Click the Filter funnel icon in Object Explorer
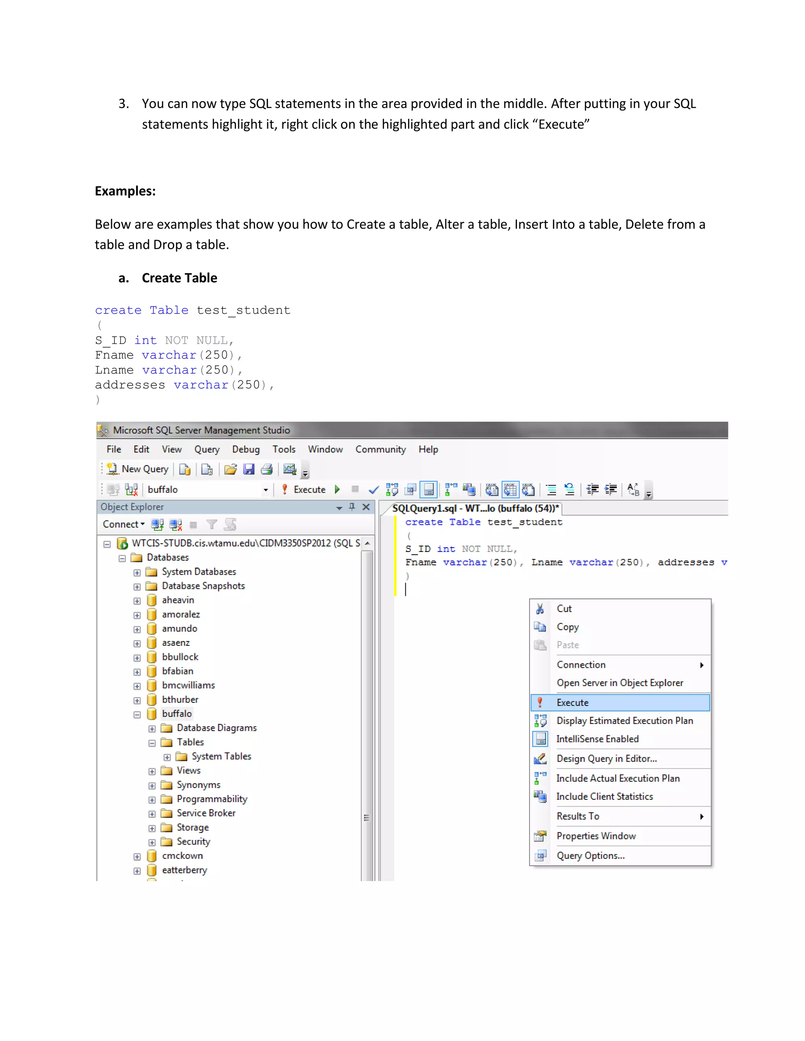The width and height of the screenshot is (805, 1041). point(212,525)
